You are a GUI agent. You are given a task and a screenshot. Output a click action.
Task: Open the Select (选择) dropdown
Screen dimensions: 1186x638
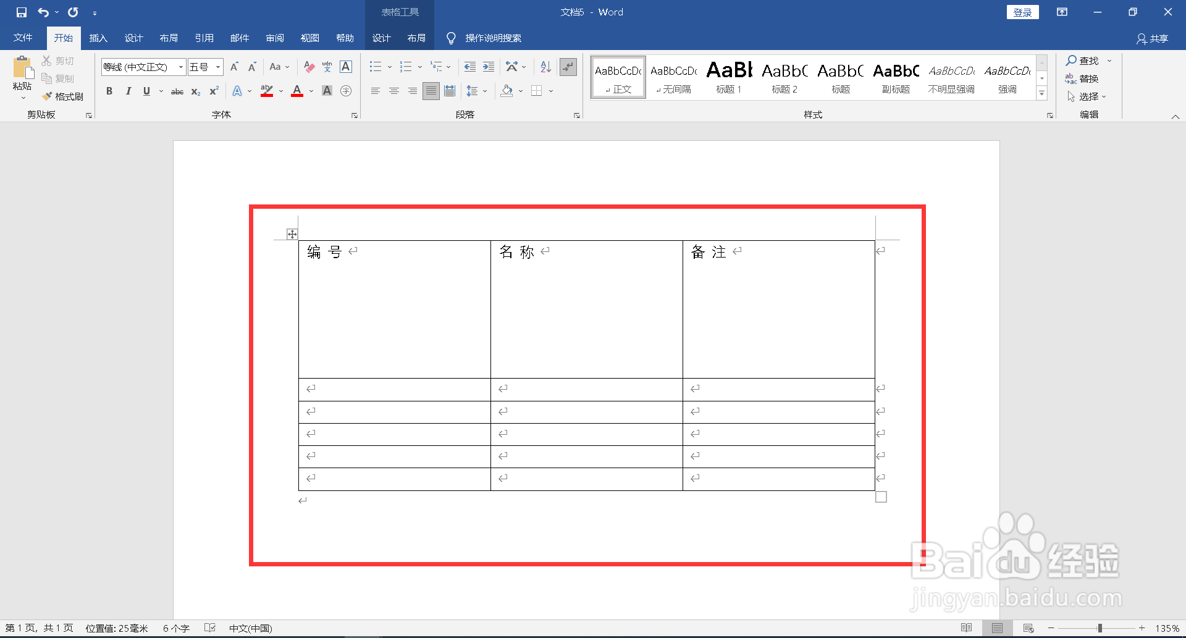(x=1087, y=96)
